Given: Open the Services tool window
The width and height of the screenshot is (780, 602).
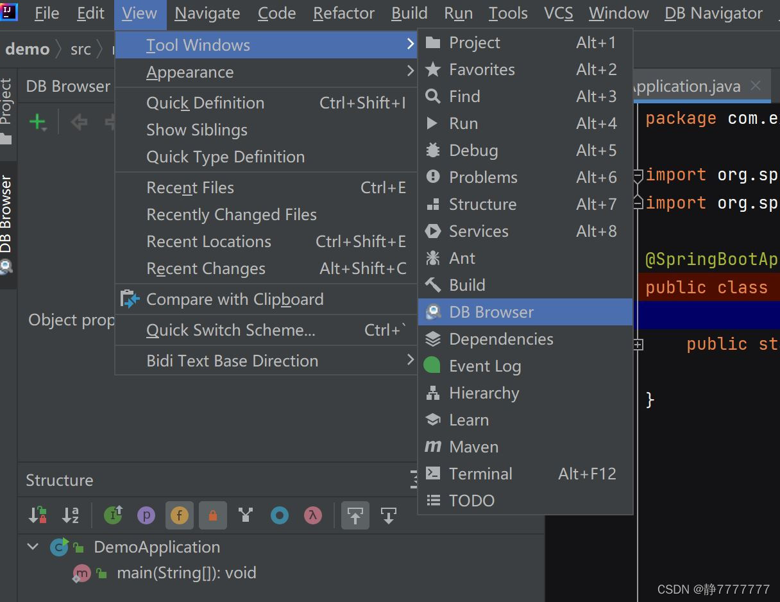Looking at the screenshot, I should pos(525,231).
